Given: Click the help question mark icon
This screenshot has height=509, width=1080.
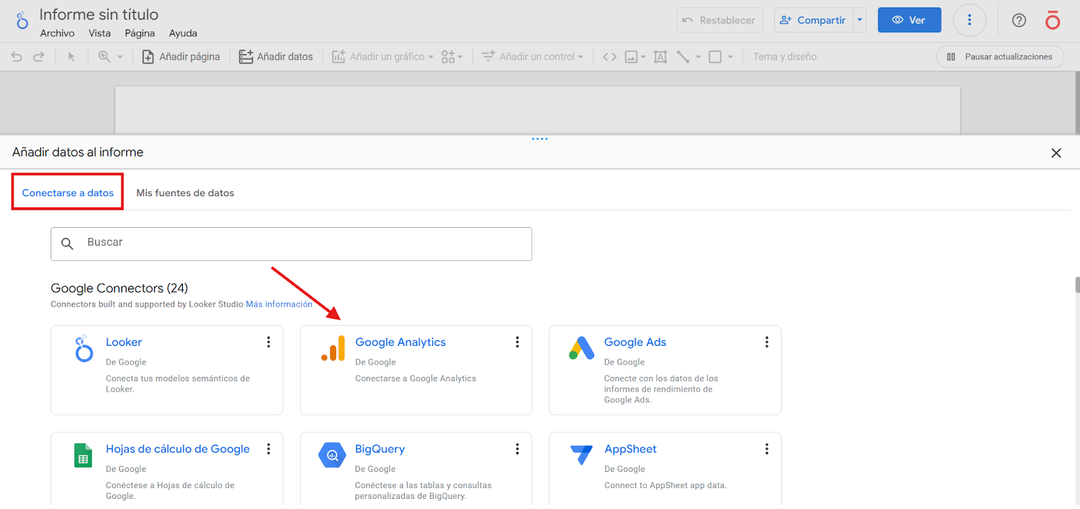Looking at the screenshot, I should pos(1019,20).
